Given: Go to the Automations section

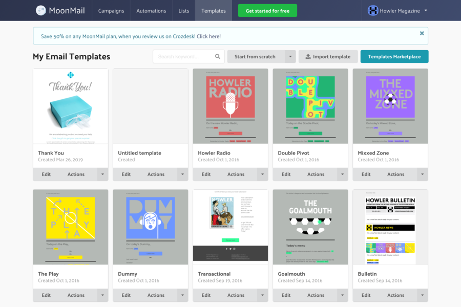Looking at the screenshot, I should (151, 11).
